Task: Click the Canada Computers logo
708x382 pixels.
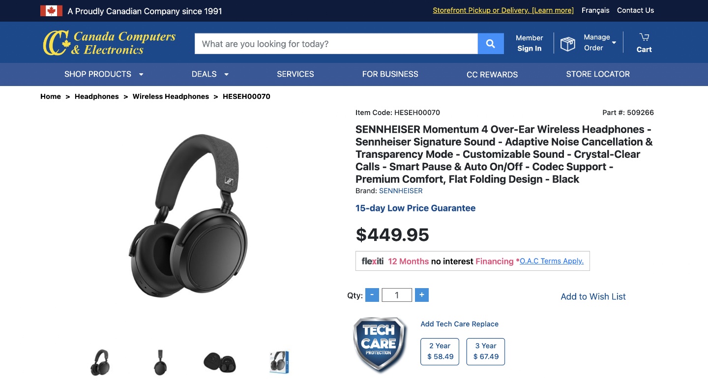Action: pos(108,42)
